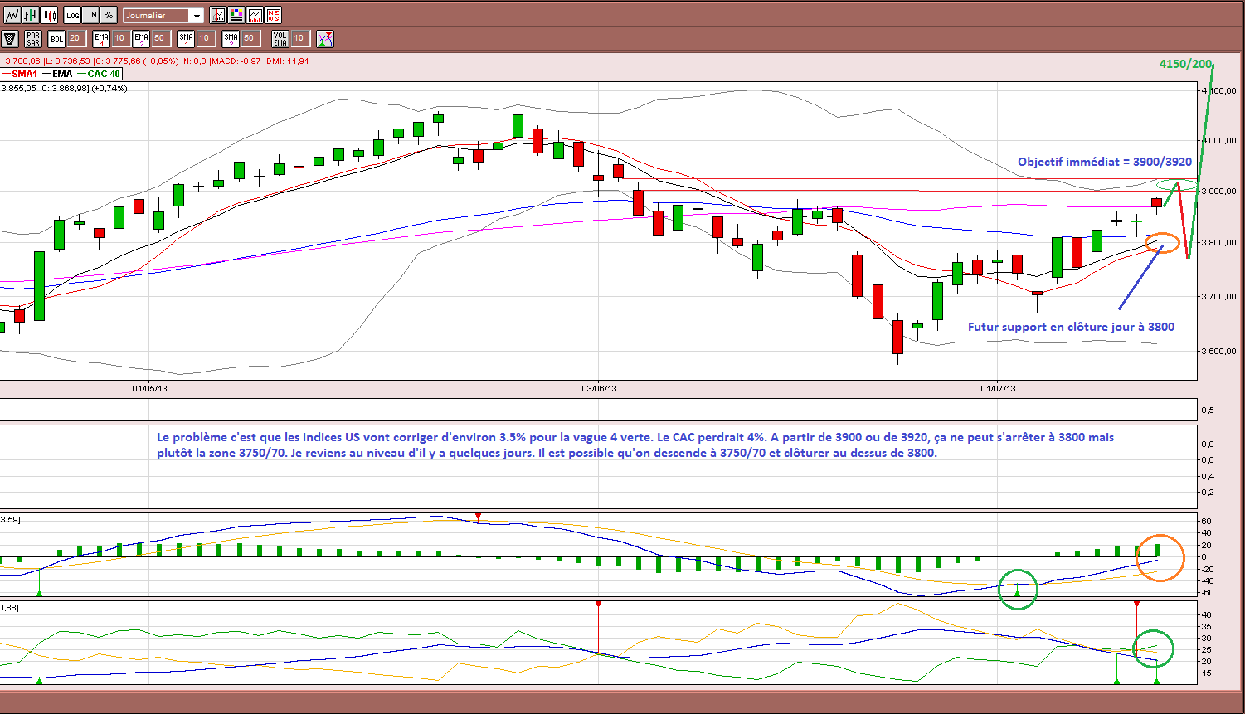Open the color settings icon
The height and width of the screenshot is (714, 1245).
(236, 15)
